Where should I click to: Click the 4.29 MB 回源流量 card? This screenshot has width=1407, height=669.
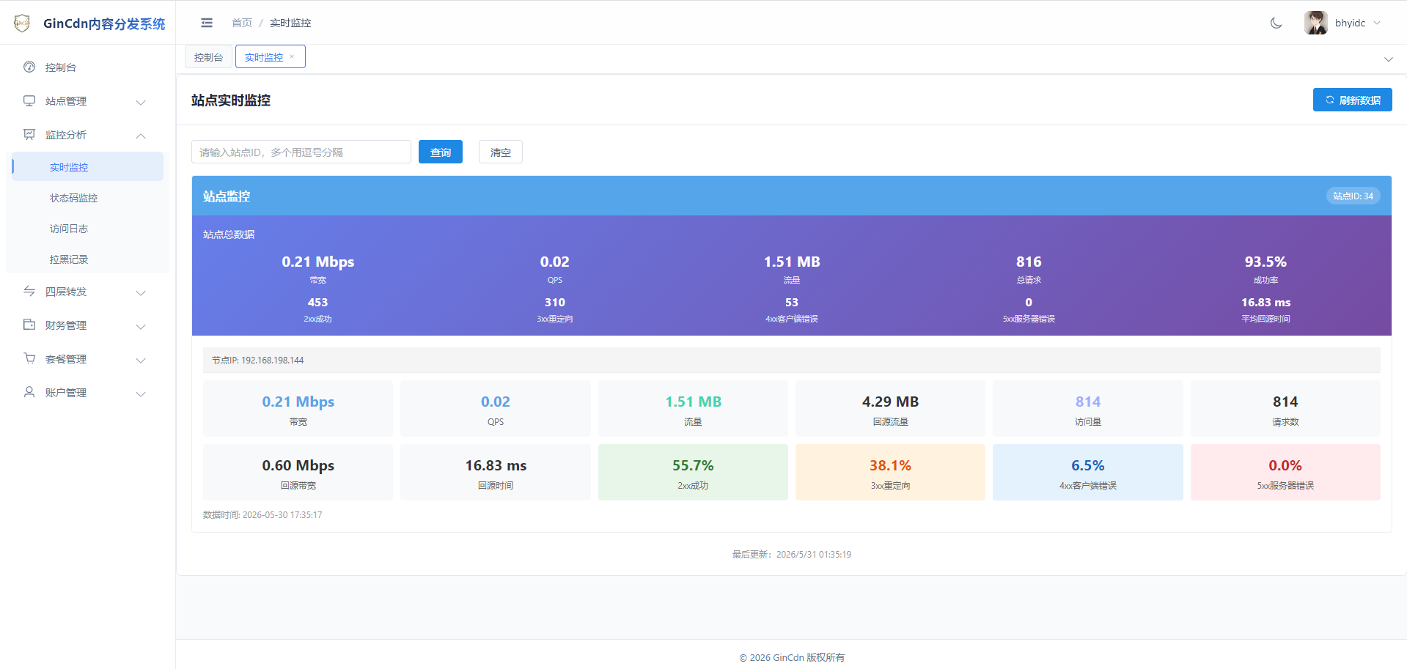click(x=890, y=409)
